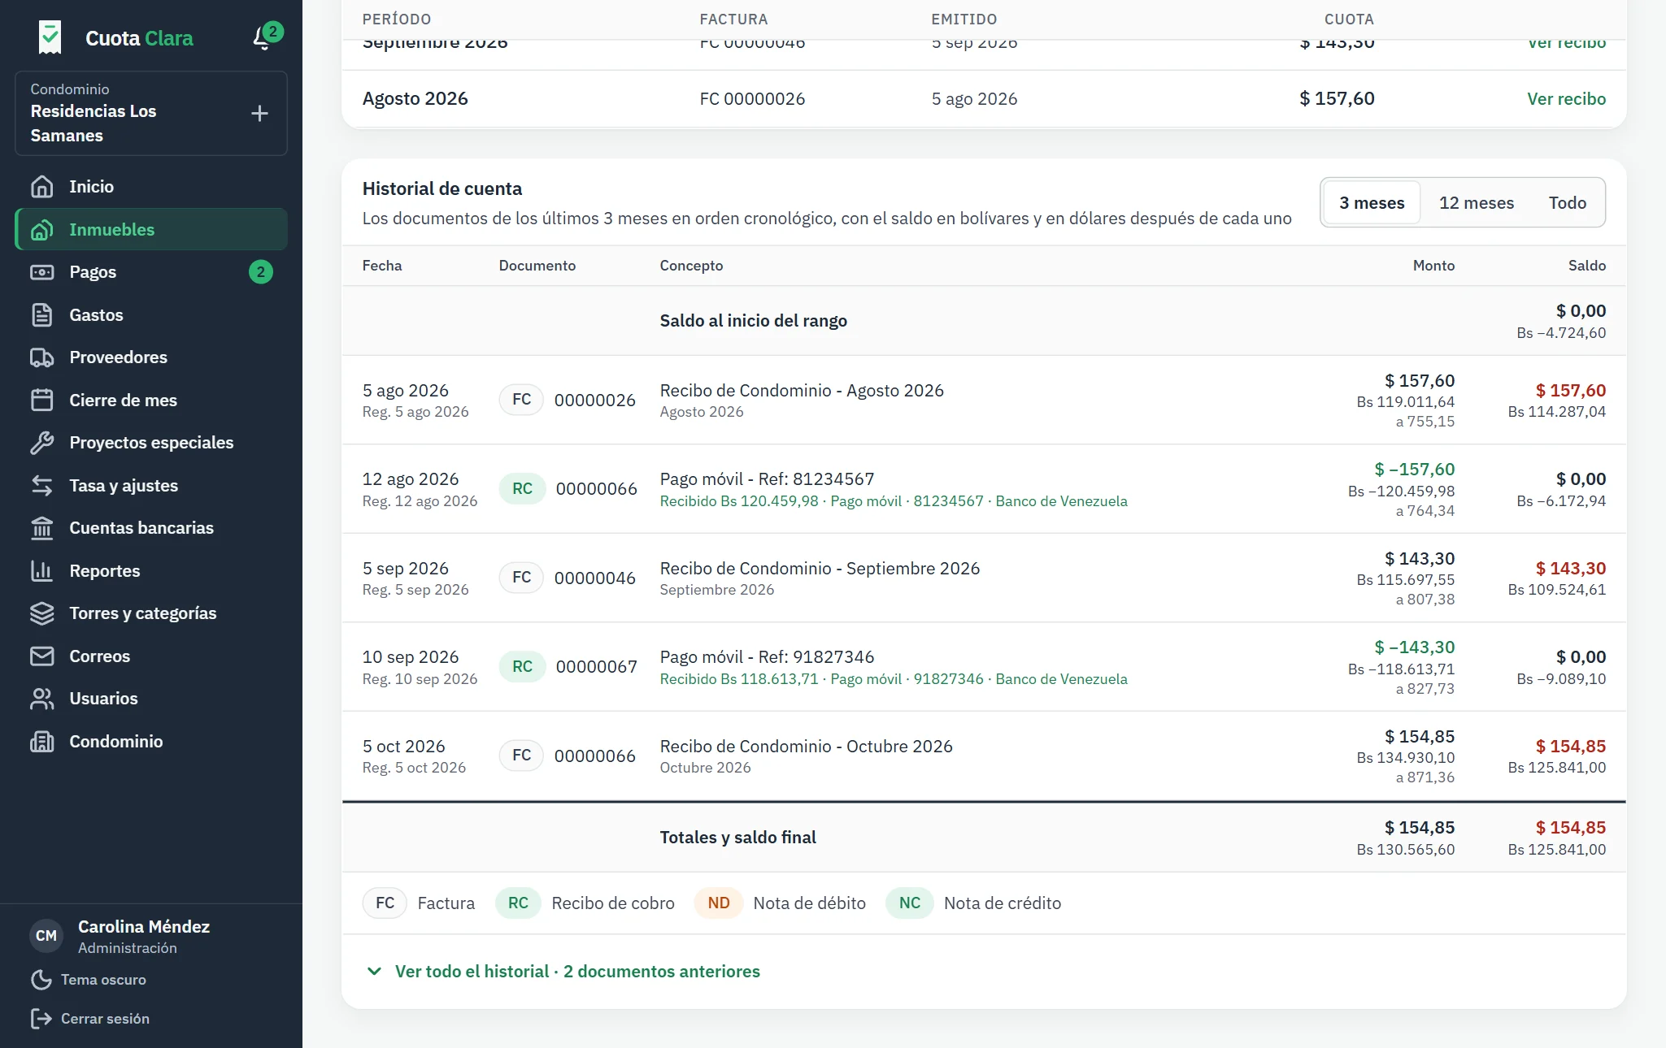Click the Saldo al inicio del rango row

(984, 321)
